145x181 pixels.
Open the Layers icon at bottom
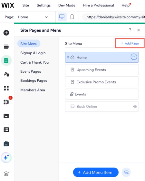[6, 174]
